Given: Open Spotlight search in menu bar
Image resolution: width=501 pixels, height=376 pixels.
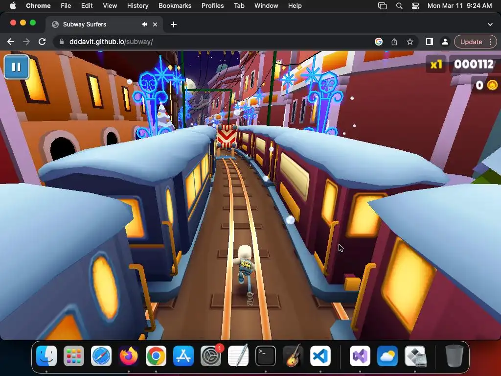Looking at the screenshot, I should [399, 5].
